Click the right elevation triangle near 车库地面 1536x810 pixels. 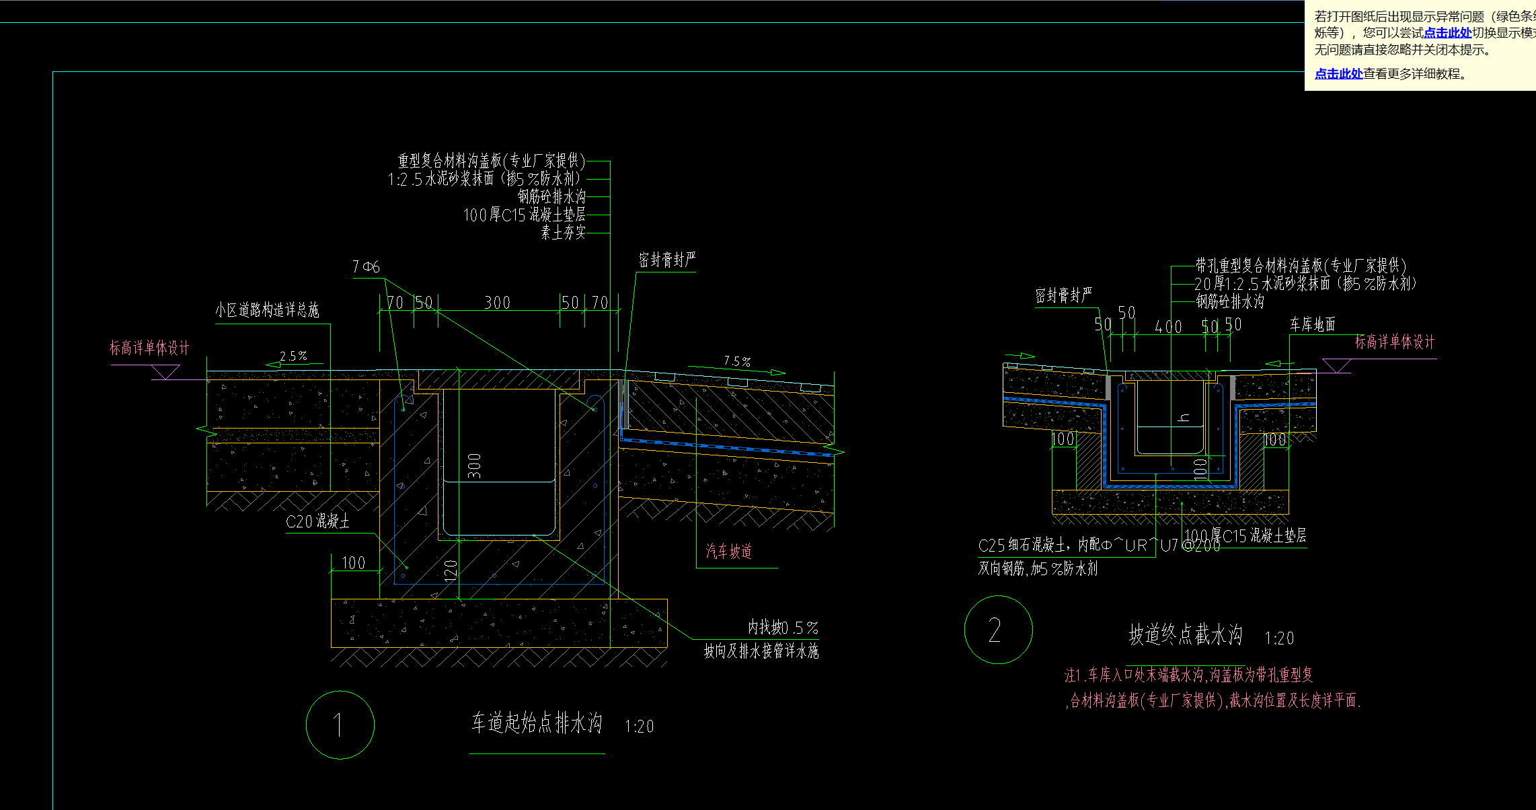1336,365
